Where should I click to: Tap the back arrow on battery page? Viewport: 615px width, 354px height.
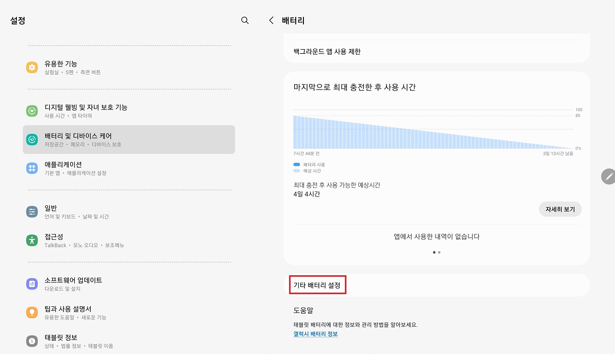tap(271, 20)
